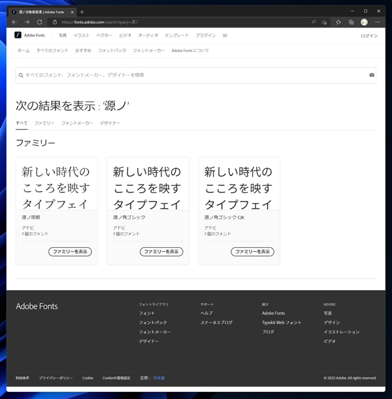Open オーディオ in top navigation
Screen dimensions: 392x399
(148, 35)
